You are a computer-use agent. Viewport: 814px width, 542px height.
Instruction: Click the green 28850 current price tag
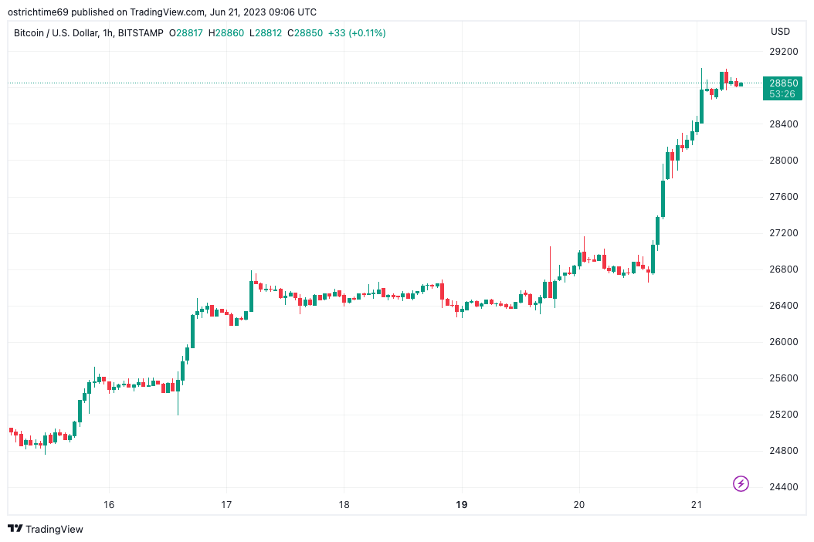click(784, 83)
